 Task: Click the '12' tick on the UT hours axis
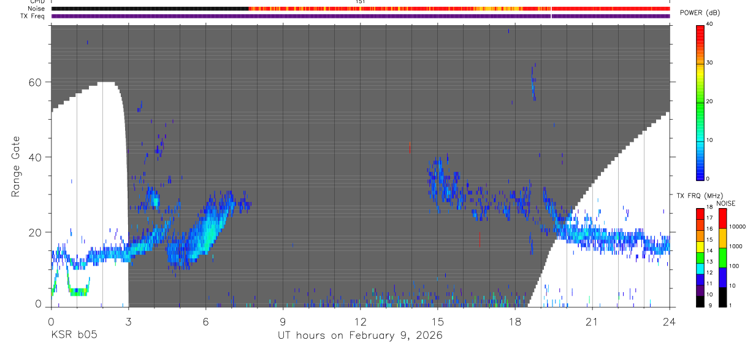360,321
